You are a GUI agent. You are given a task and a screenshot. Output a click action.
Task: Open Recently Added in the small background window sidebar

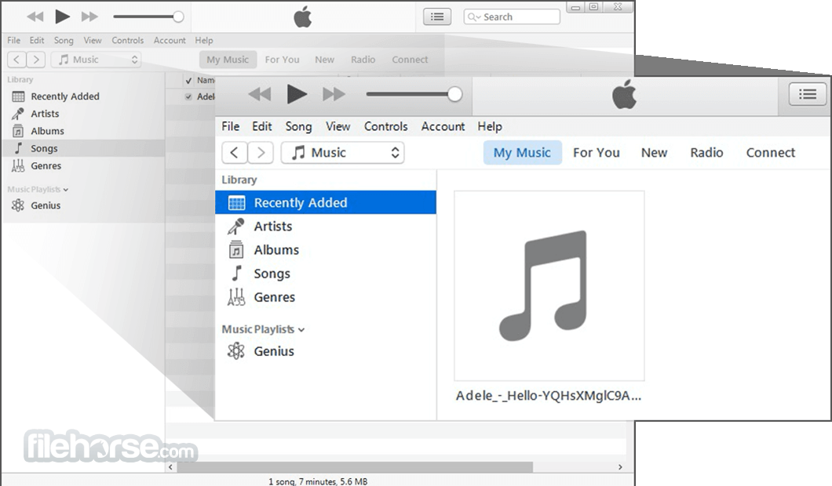[x=82, y=96]
